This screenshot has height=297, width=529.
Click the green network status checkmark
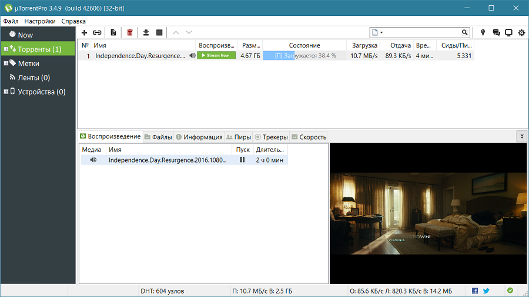coord(510,291)
